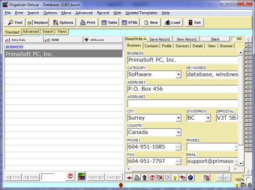Open the Record menu
Image resolution: width=255 pixels, height=190 pixels.
(103, 13)
